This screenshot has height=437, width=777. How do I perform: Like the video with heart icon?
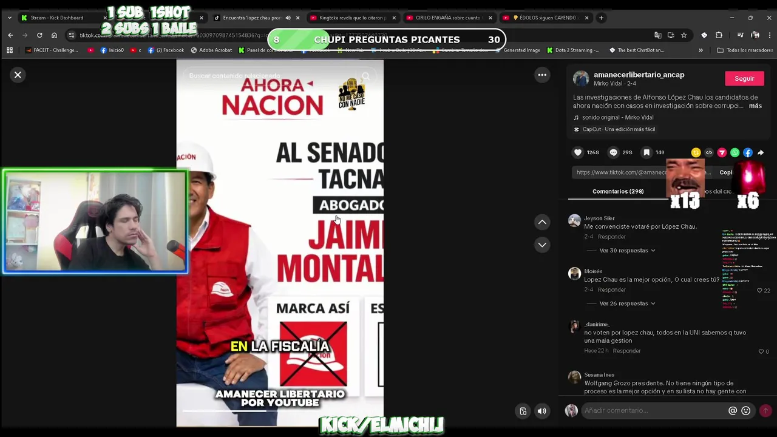[x=578, y=152]
